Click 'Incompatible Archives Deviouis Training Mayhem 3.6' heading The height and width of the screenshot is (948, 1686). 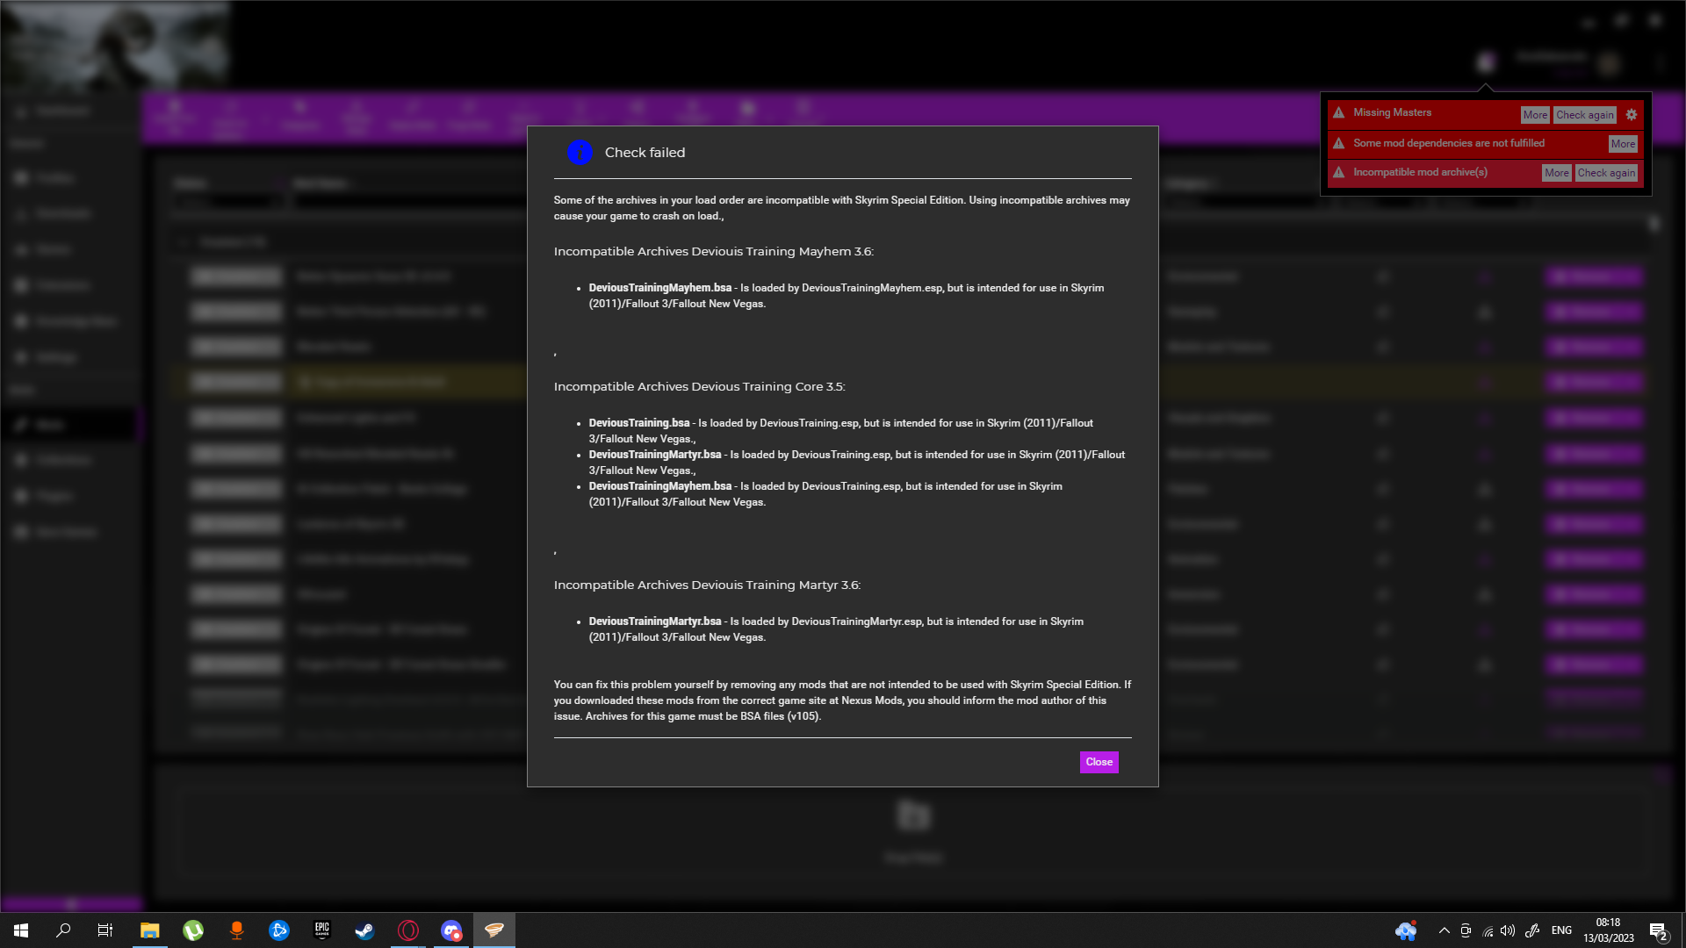pos(713,251)
